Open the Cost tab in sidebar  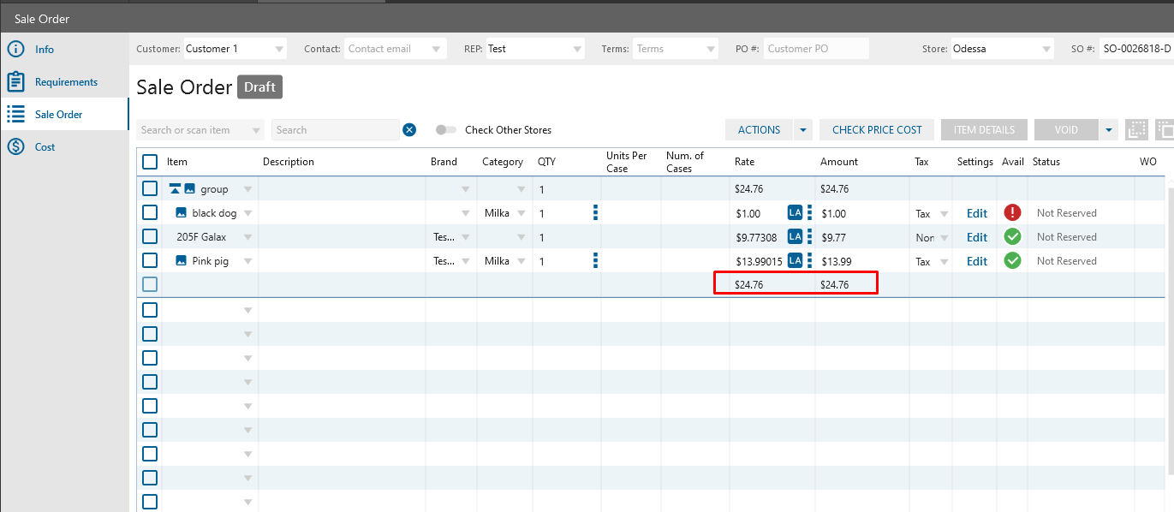45,147
